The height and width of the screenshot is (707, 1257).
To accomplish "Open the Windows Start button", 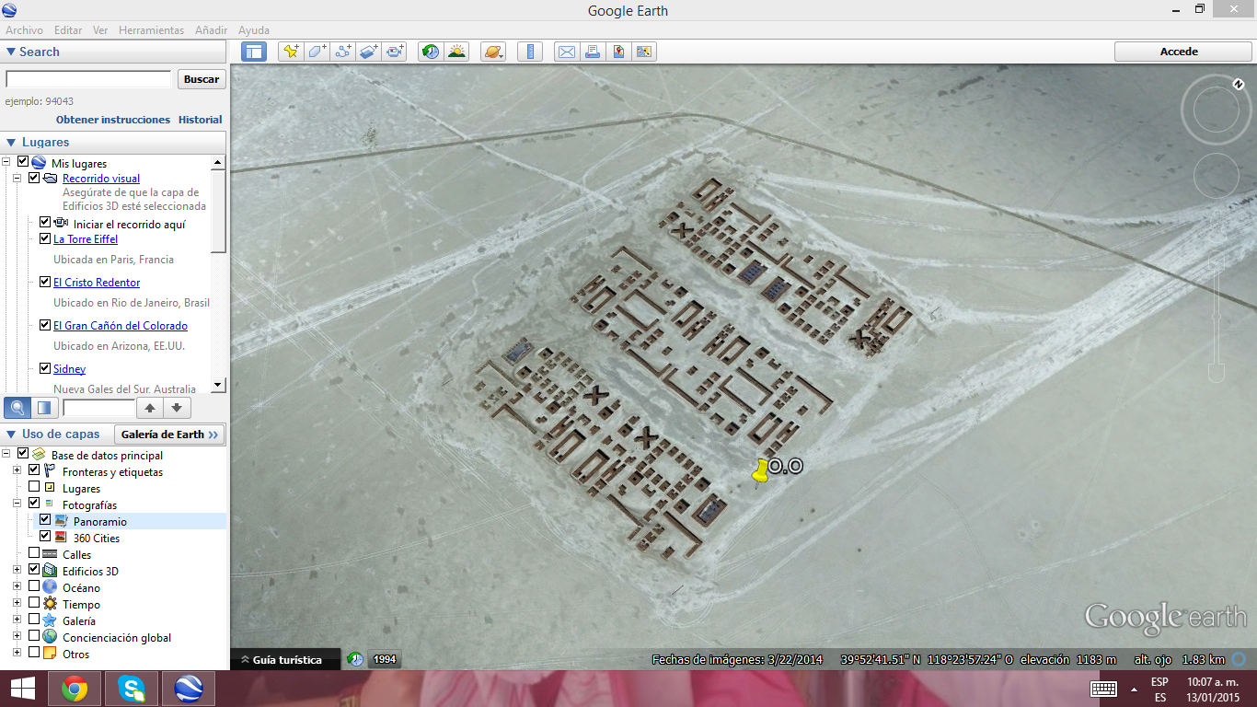I will pyautogui.click(x=22, y=689).
